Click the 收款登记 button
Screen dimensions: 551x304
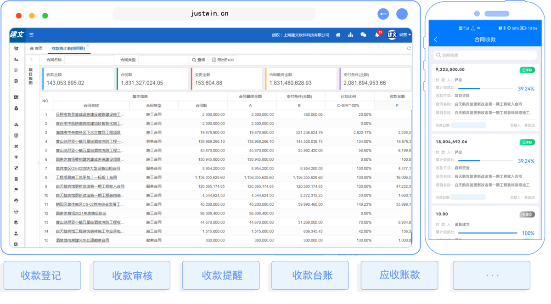pyautogui.click(x=41, y=276)
